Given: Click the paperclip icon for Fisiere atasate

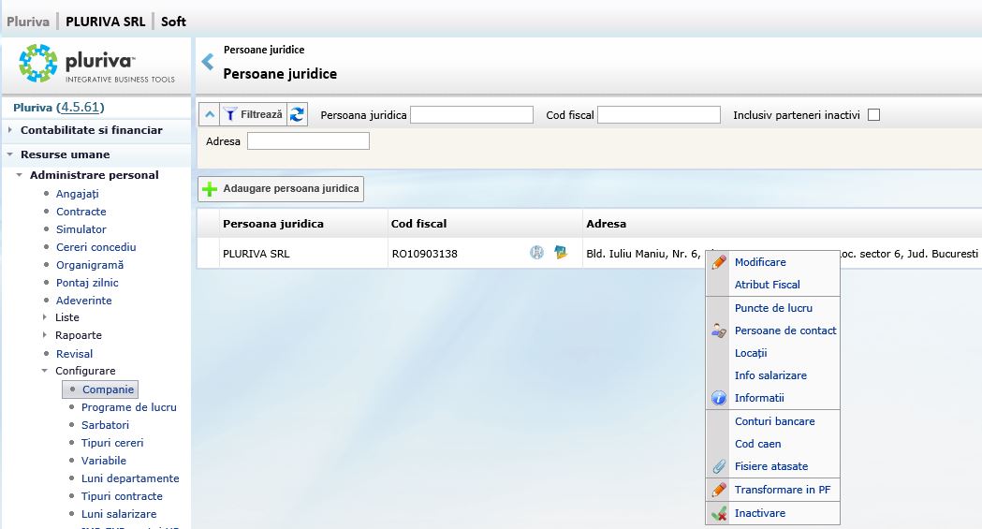Looking at the screenshot, I should (x=719, y=466).
